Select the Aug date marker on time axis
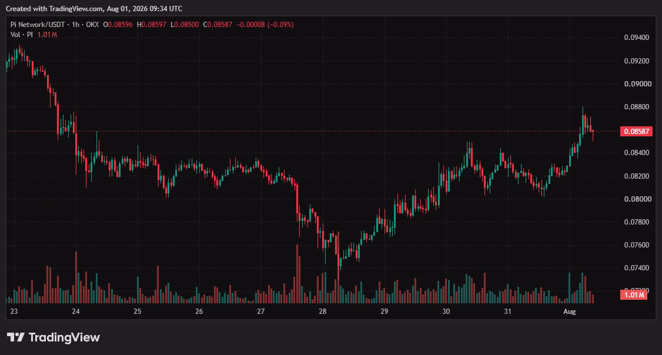Image resolution: width=662 pixels, height=355 pixels. (570, 311)
